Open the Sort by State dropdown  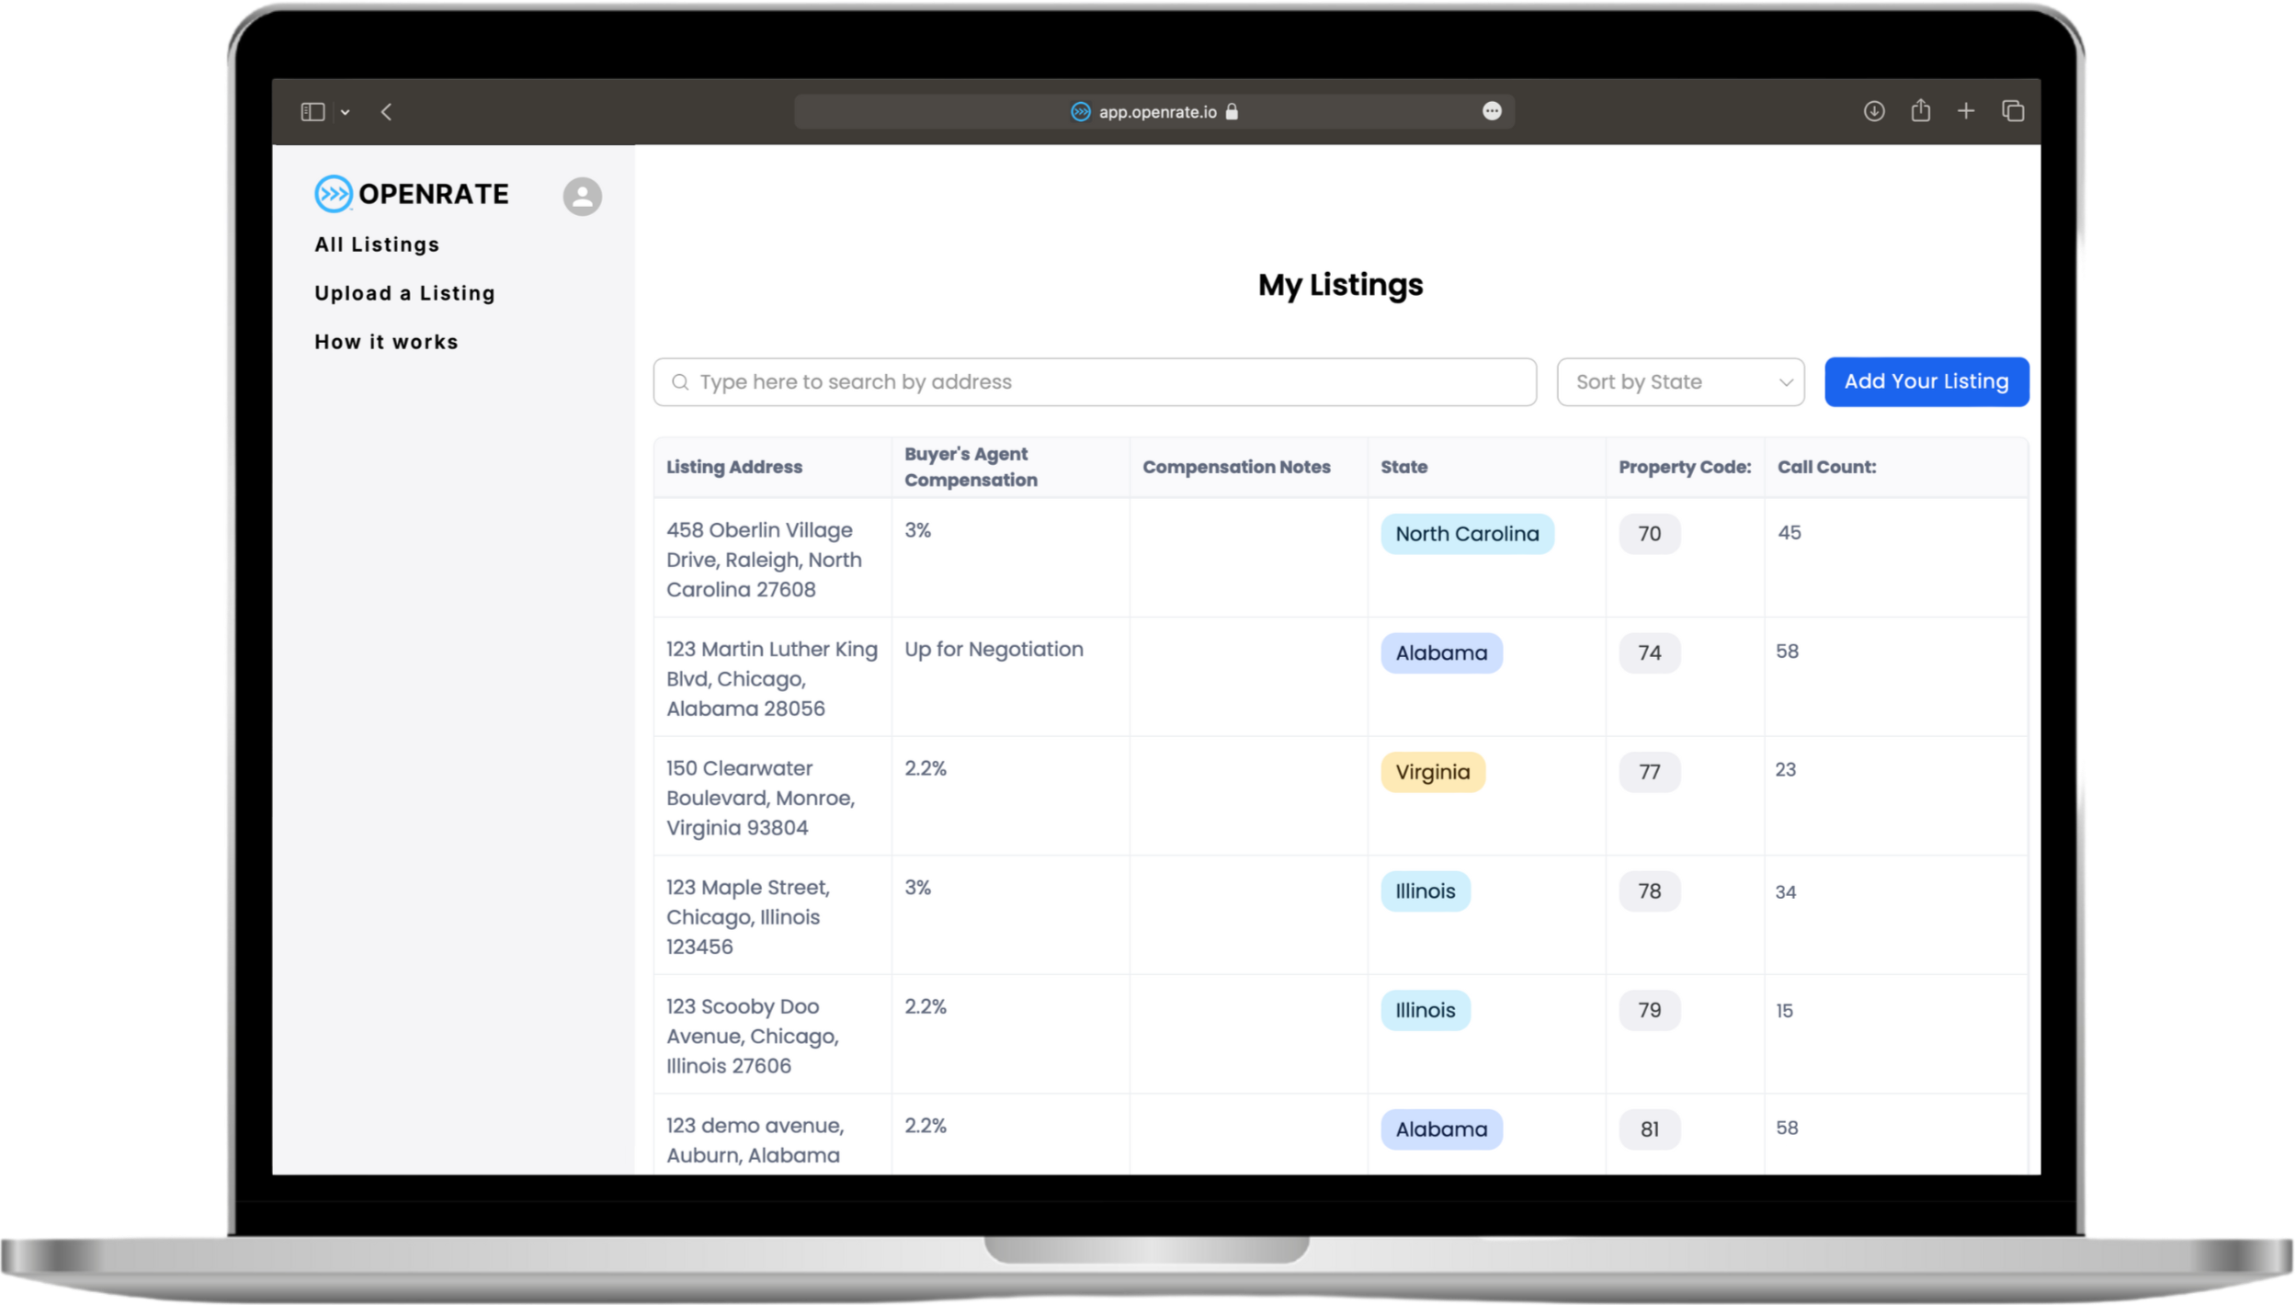(x=1679, y=382)
